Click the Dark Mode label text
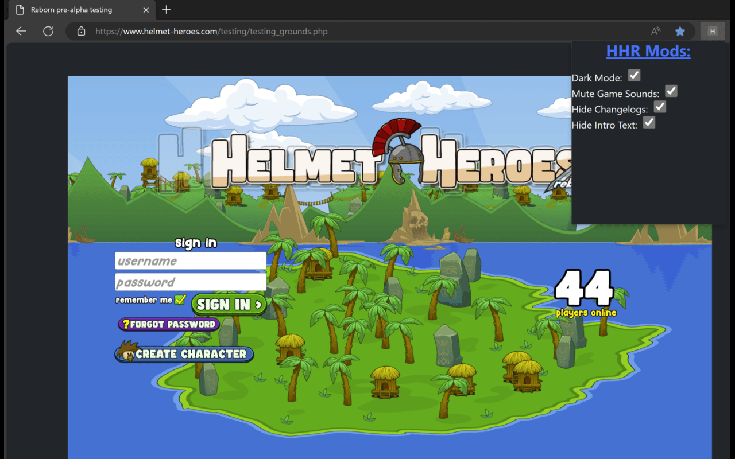The image size is (735, 459). coord(597,78)
